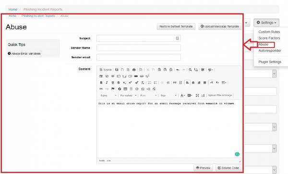Insert special character omega symbol
This screenshot has width=288, height=174.
(x=143, y=89)
